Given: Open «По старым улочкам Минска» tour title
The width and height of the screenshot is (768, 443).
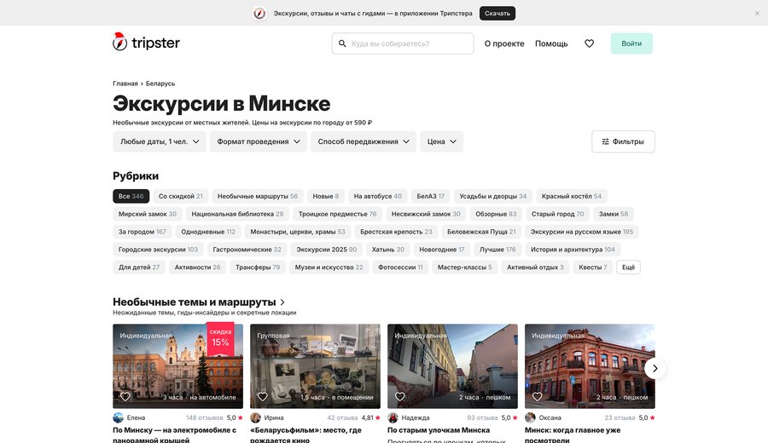Looking at the screenshot, I should [439, 430].
